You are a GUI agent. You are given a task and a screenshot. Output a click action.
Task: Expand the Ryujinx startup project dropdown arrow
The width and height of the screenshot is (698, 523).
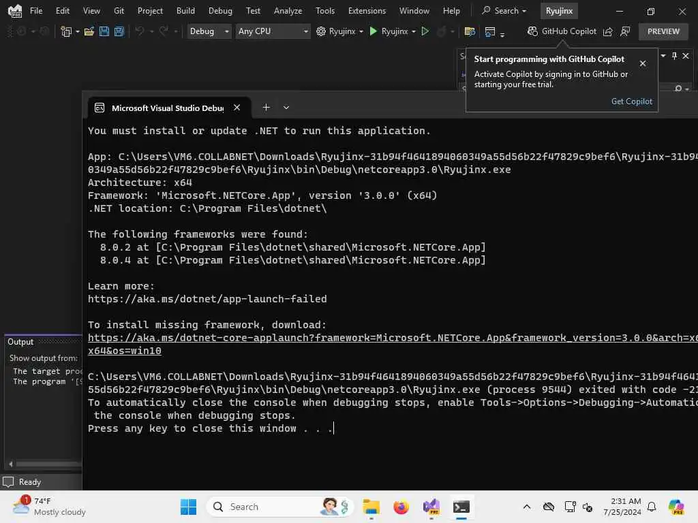pos(361,31)
